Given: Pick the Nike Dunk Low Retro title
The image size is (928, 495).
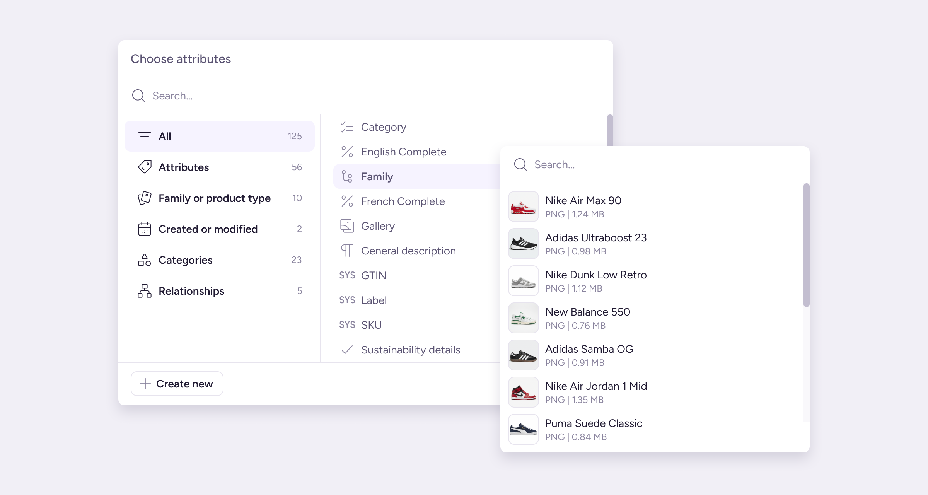Looking at the screenshot, I should click(596, 275).
